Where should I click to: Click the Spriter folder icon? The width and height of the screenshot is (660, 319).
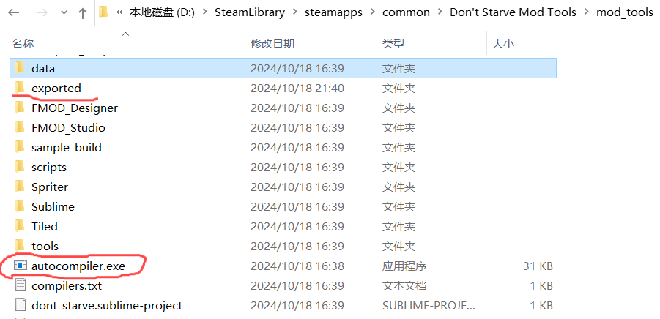[20, 187]
